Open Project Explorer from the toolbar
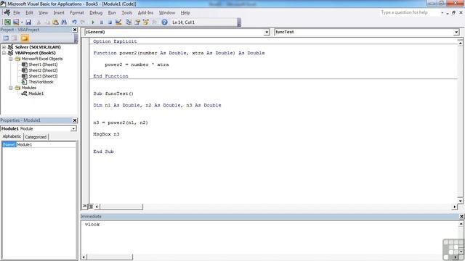Image resolution: width=465 pixels, height=261 pixels. point(129,22)
